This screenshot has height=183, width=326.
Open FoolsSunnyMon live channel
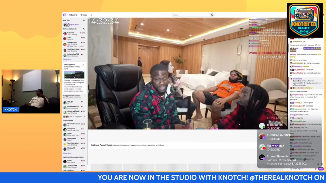[x=74, y=144]
